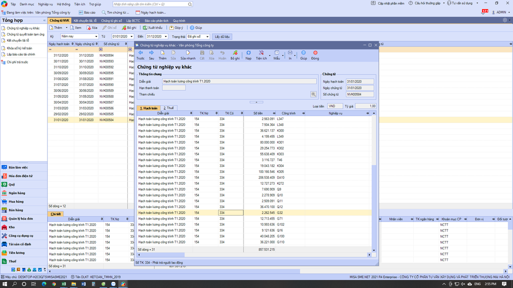
Task: Click Lấy dữ liệu button
Action: pos(222,36)
